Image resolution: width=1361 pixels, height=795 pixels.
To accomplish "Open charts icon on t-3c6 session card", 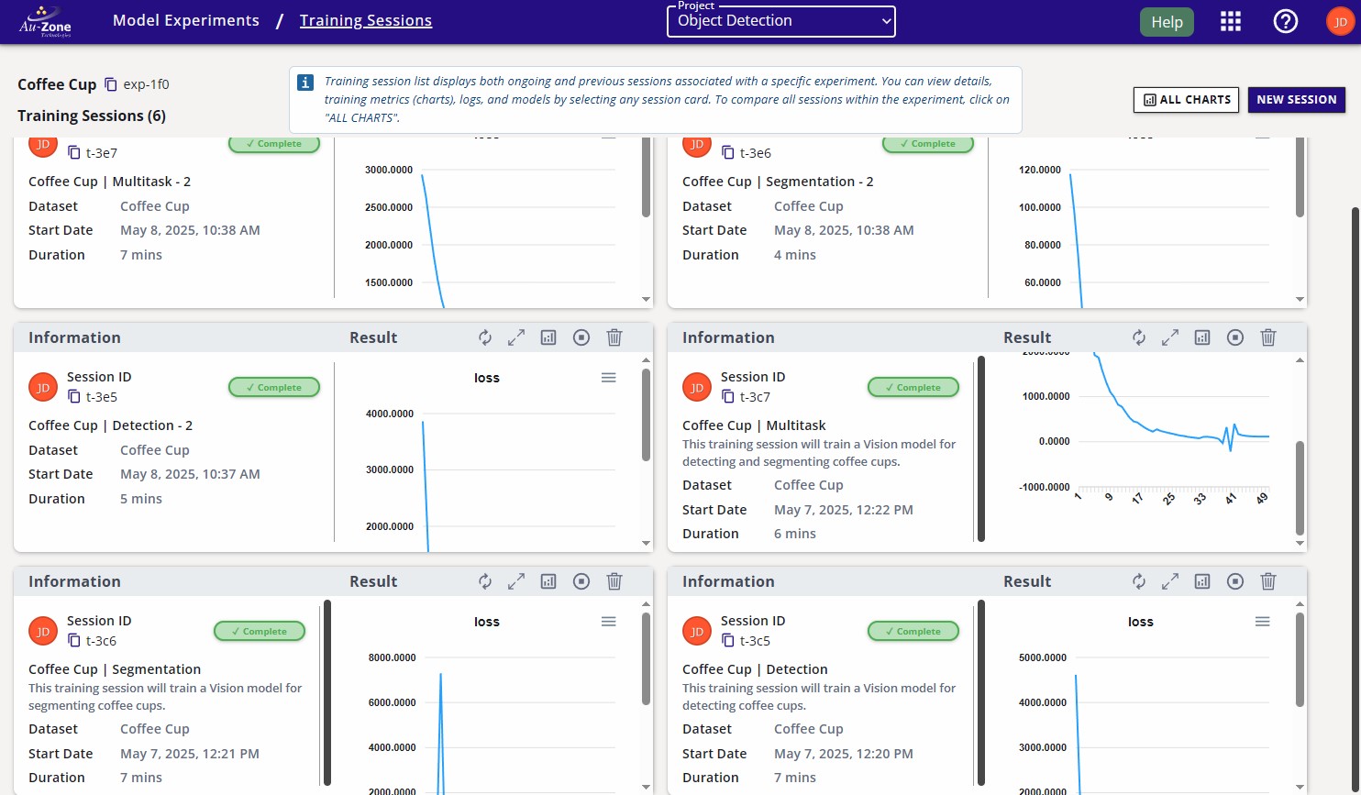I will 548,581.
